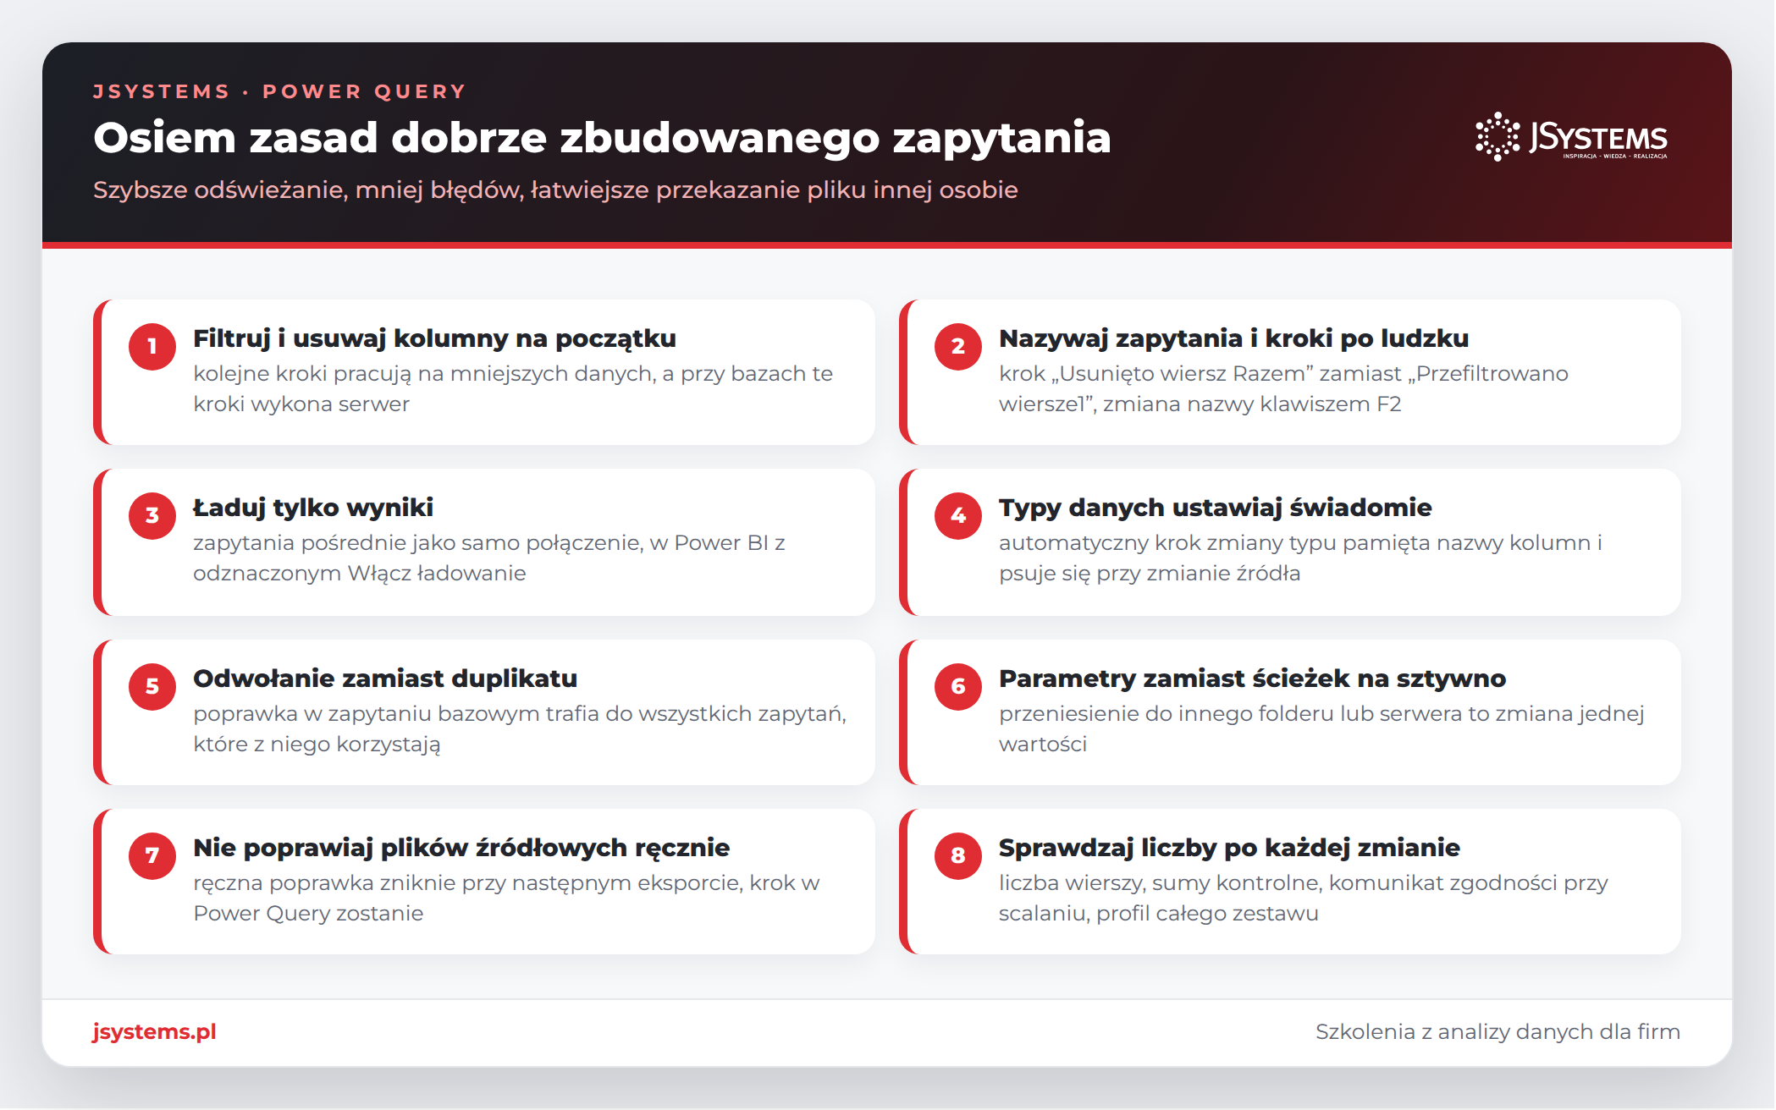Click the JSystems logo in the header

click(x=1572, y=137)
